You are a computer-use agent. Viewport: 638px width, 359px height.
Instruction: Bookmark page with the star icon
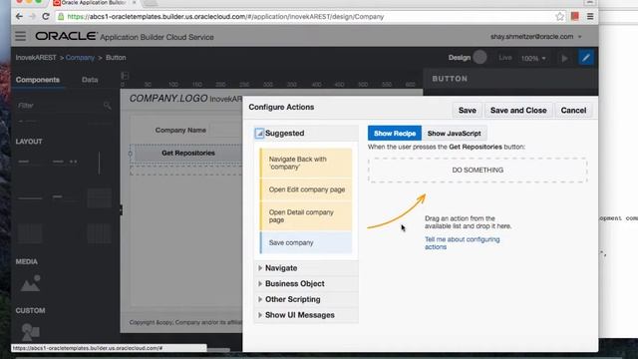[x=560, y=17]
